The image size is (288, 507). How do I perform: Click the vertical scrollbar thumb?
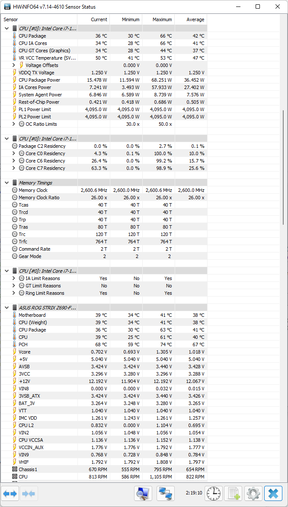[x=284, y=168]
